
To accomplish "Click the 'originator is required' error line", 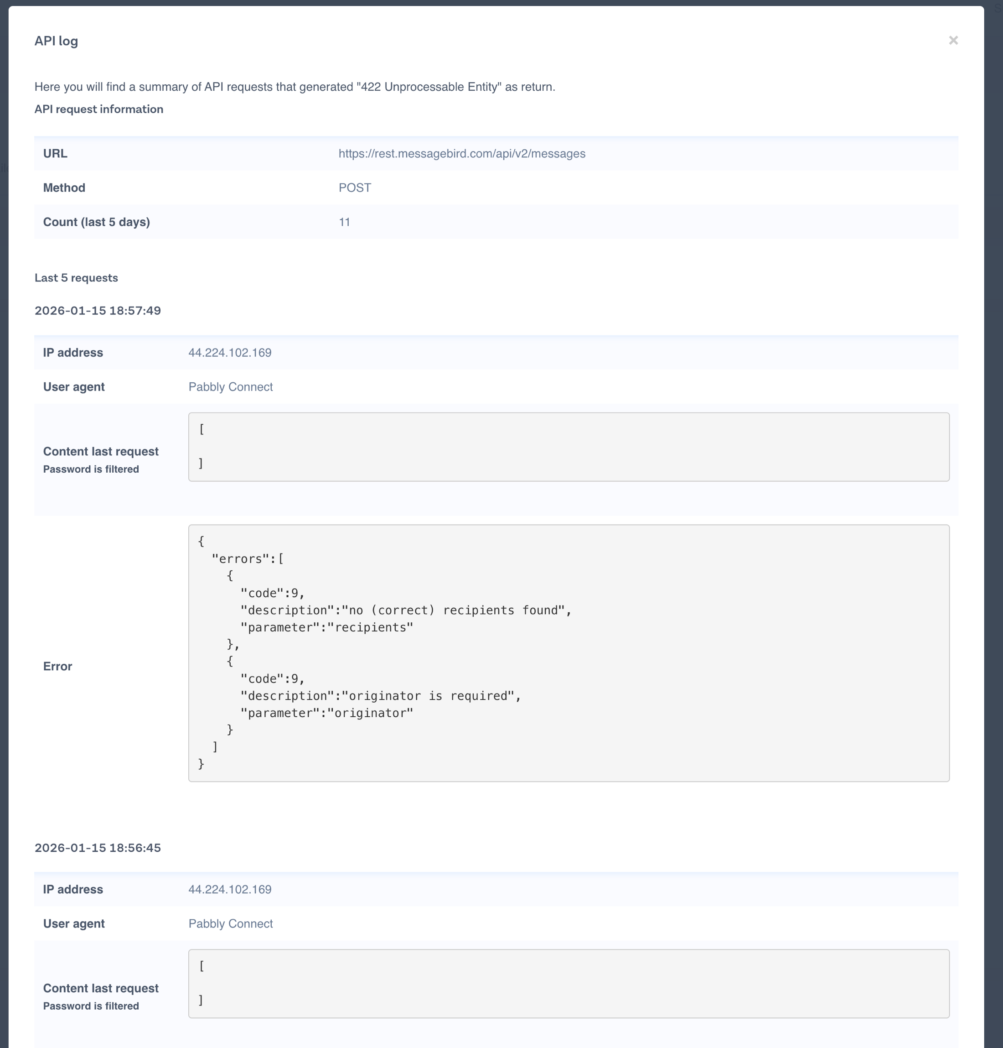I will pyautogui.click(x=380, y=696).
